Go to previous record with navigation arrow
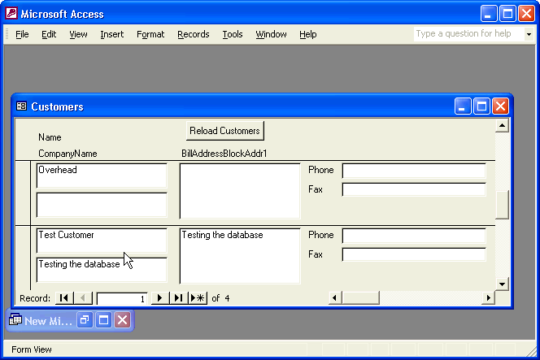 (83, 297)
